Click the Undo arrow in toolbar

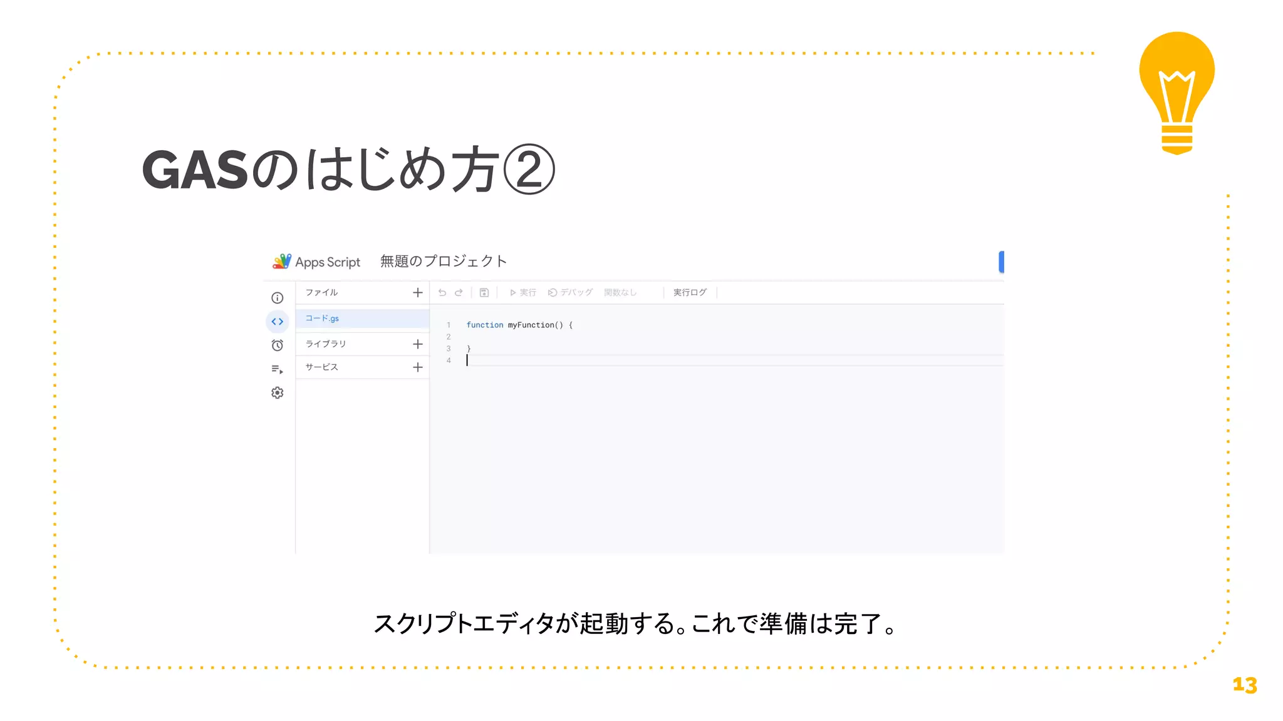point(442,292)
